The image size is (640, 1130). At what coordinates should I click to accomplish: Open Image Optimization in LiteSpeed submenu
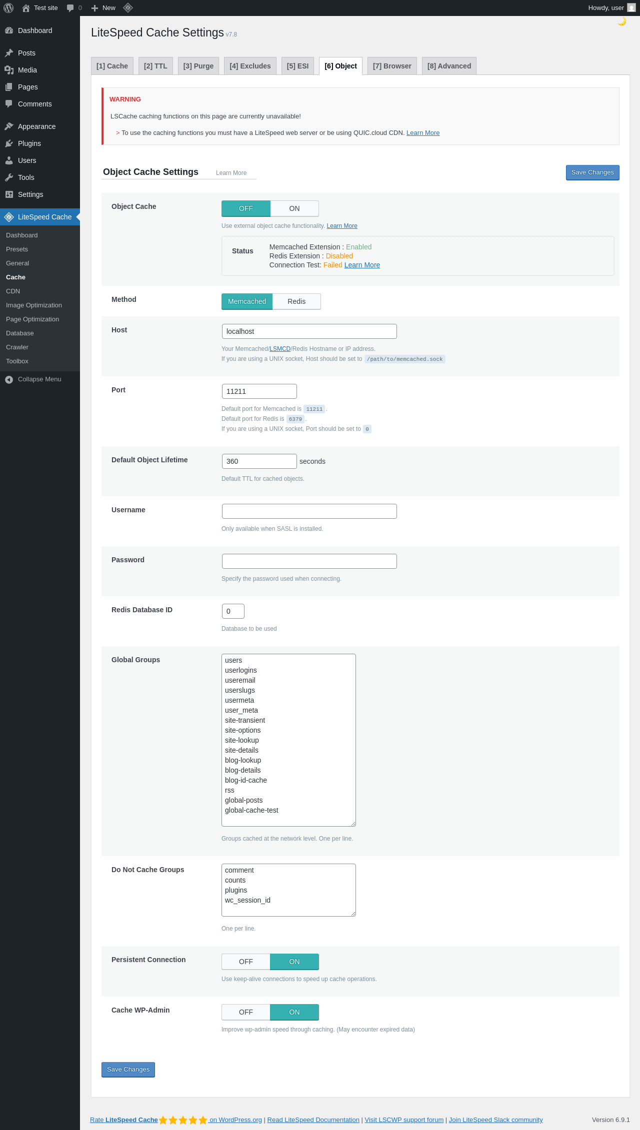[34, 305]
